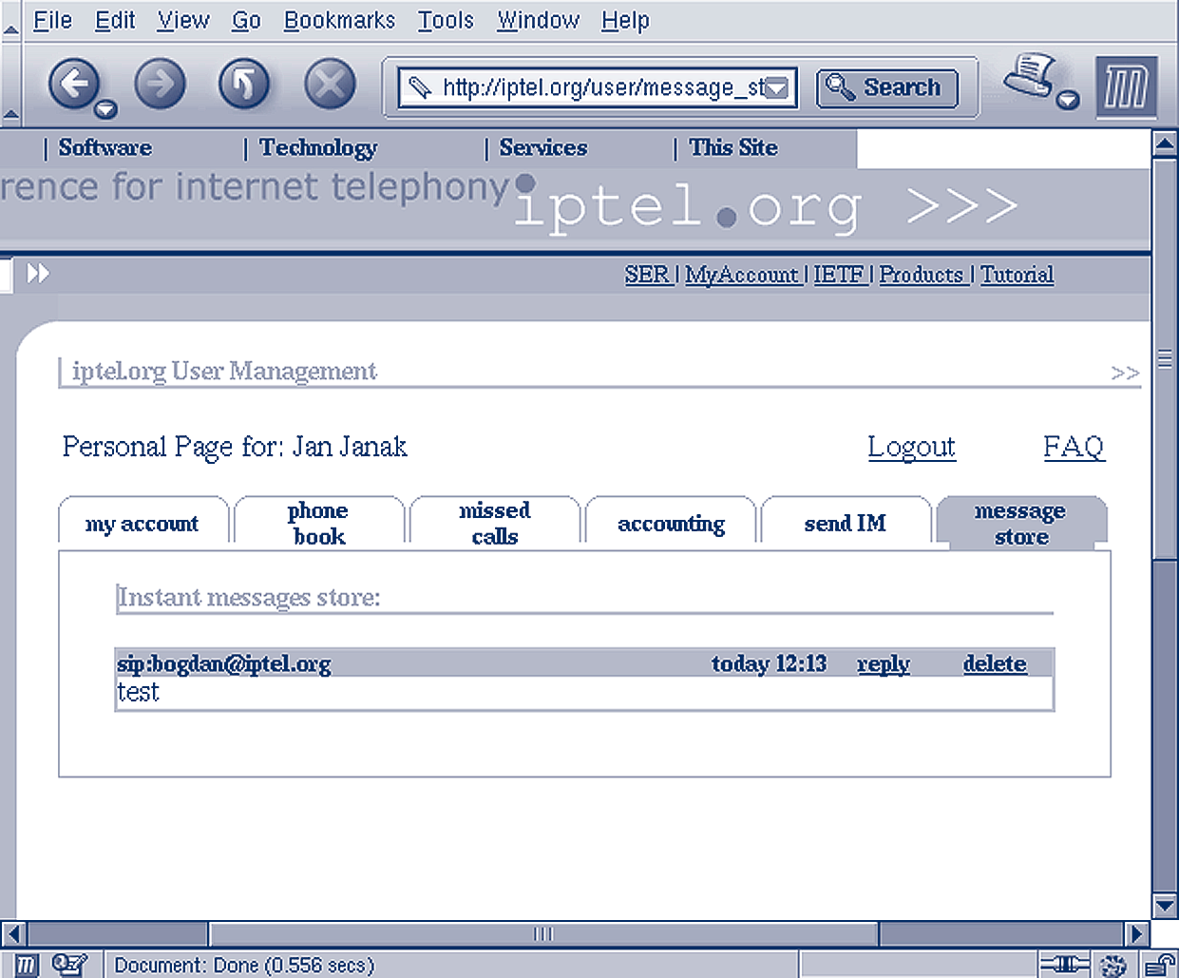This screenshot has width=1179, height=978.
Task: Toggle the online/offline plug icon
Action: 1063,965
